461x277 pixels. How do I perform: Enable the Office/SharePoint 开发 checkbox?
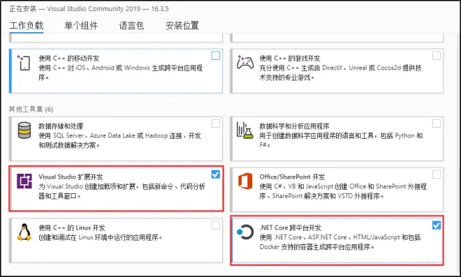pyautogui.click(x=437, y=174)
